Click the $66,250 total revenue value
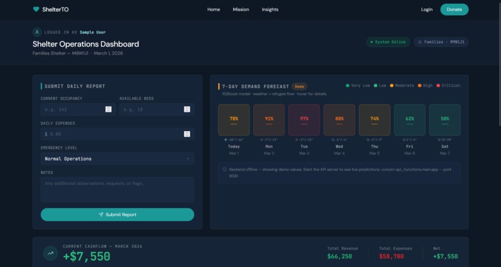This screenshot has height=267, width=501. coord(339,256)
